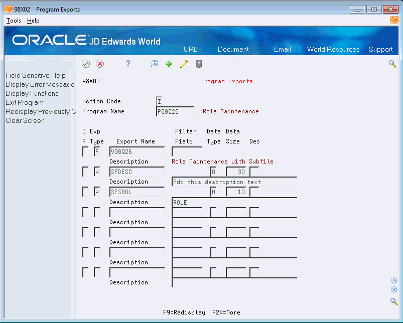This screenshot has height=323, width=403.
Task: Click F24=More function key text
Action: [226, 312]
